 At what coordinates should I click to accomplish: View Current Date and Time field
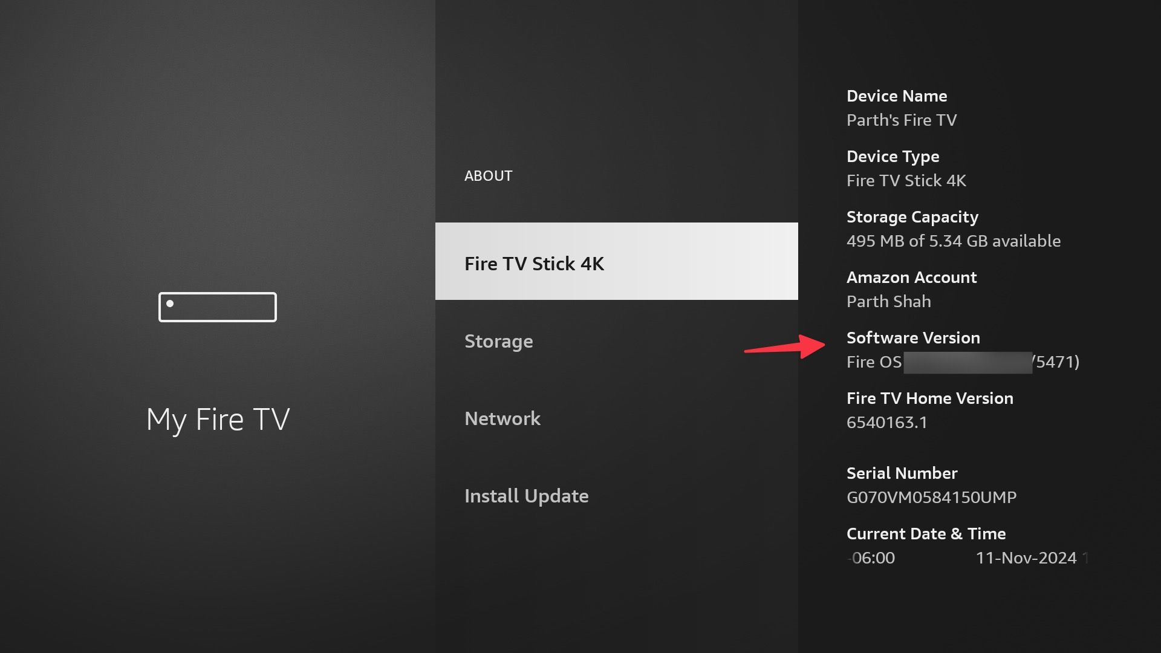pos(955,545)
